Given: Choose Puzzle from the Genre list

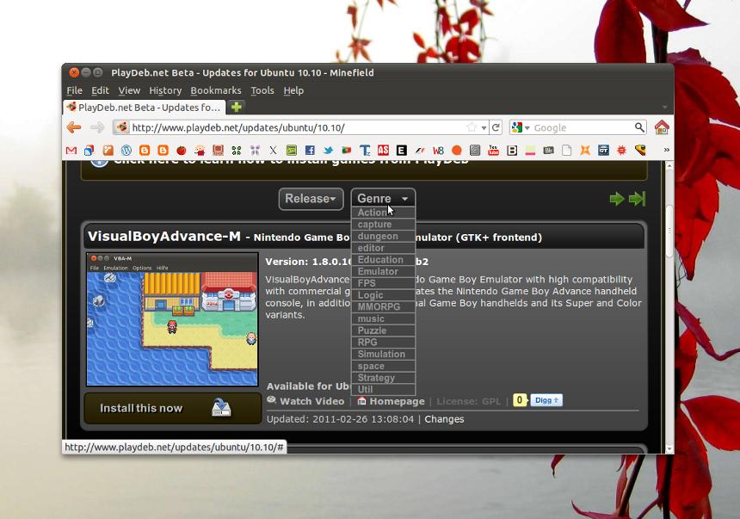Looking at the screenshot, I should pos(383,331).
